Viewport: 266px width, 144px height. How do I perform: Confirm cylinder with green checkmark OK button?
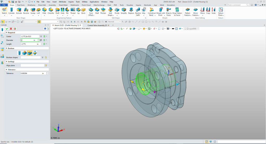coord(7,29)
